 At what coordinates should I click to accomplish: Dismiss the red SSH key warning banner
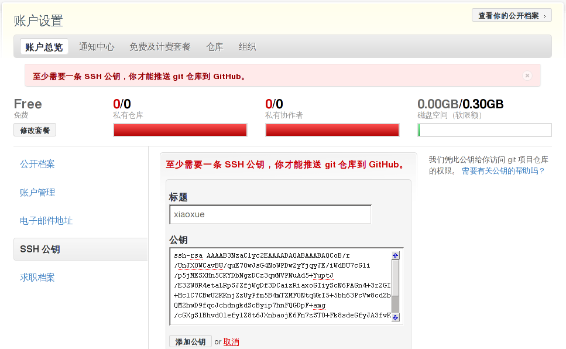(527, 76)
